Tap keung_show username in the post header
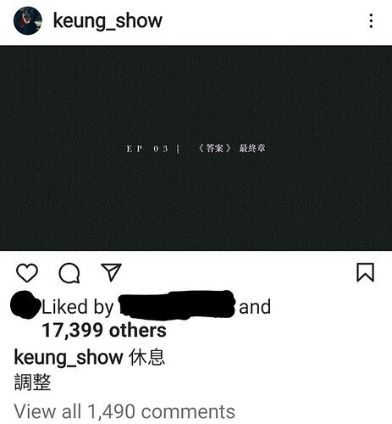This screenshot has width=392, height=424. (x=108, y=20)
